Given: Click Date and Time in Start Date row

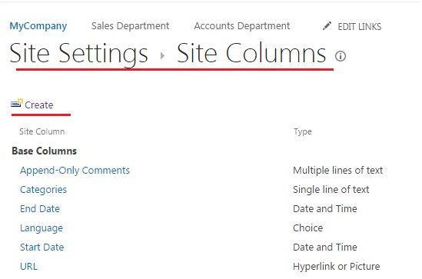Looking at the screenshot, I should coord(325,247).
